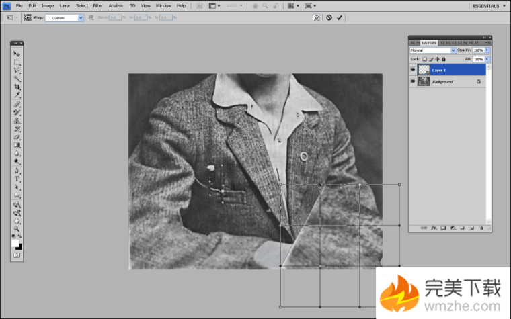Image resolution: width=511 pixels, height=319 pixels.
Task: Select the Crop tool
Action: click(x=17, y=87)
